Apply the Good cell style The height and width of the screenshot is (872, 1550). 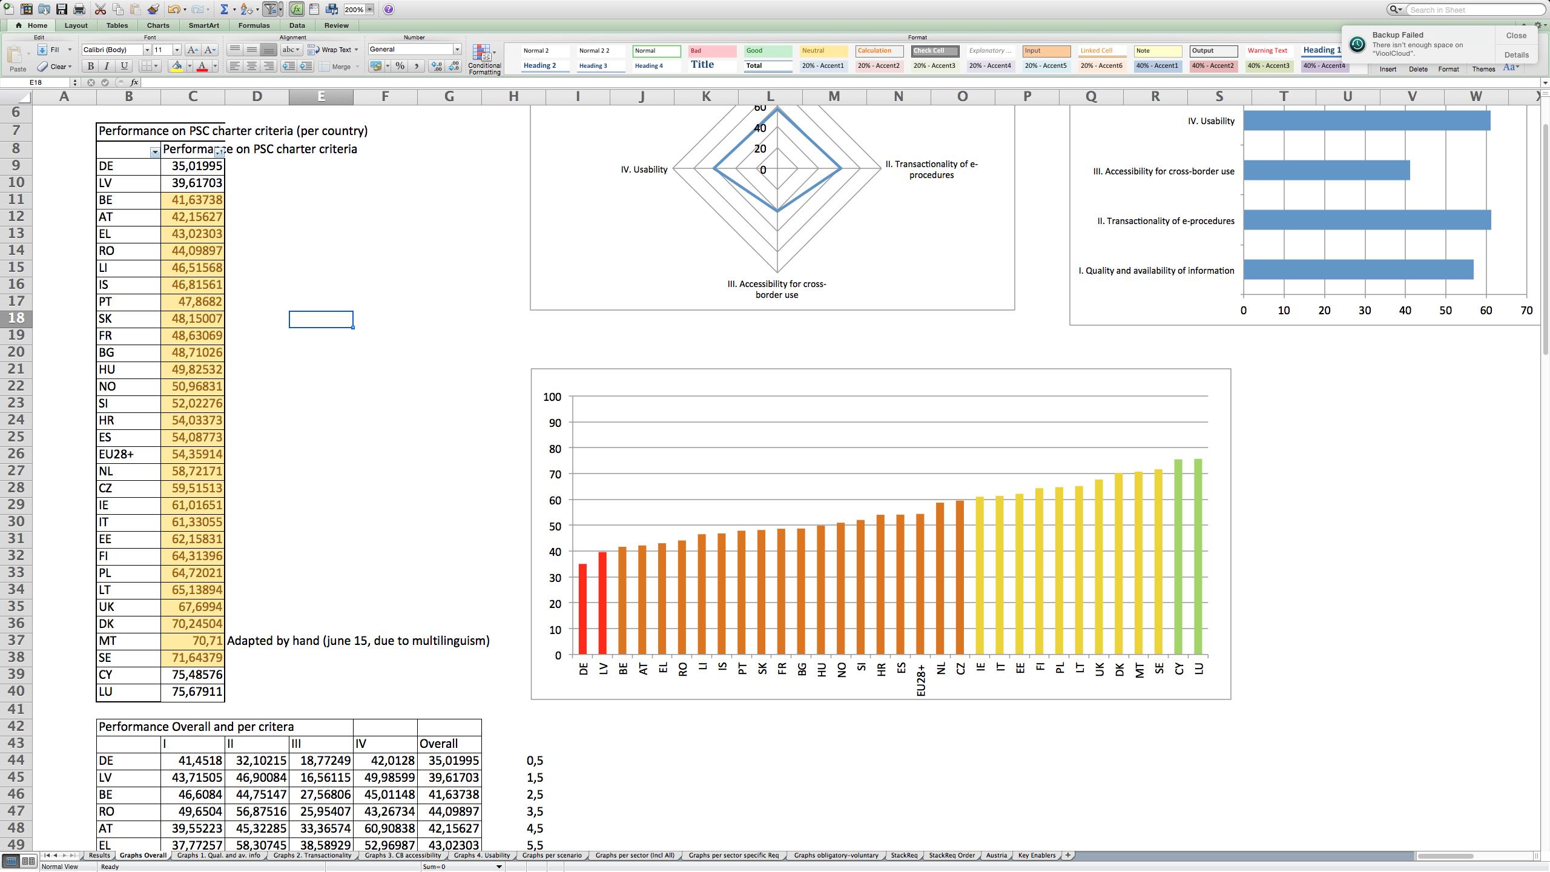pyautogui.click(x=768, y=51)
